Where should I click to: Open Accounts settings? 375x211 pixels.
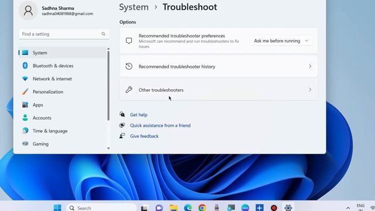[62, 118]
